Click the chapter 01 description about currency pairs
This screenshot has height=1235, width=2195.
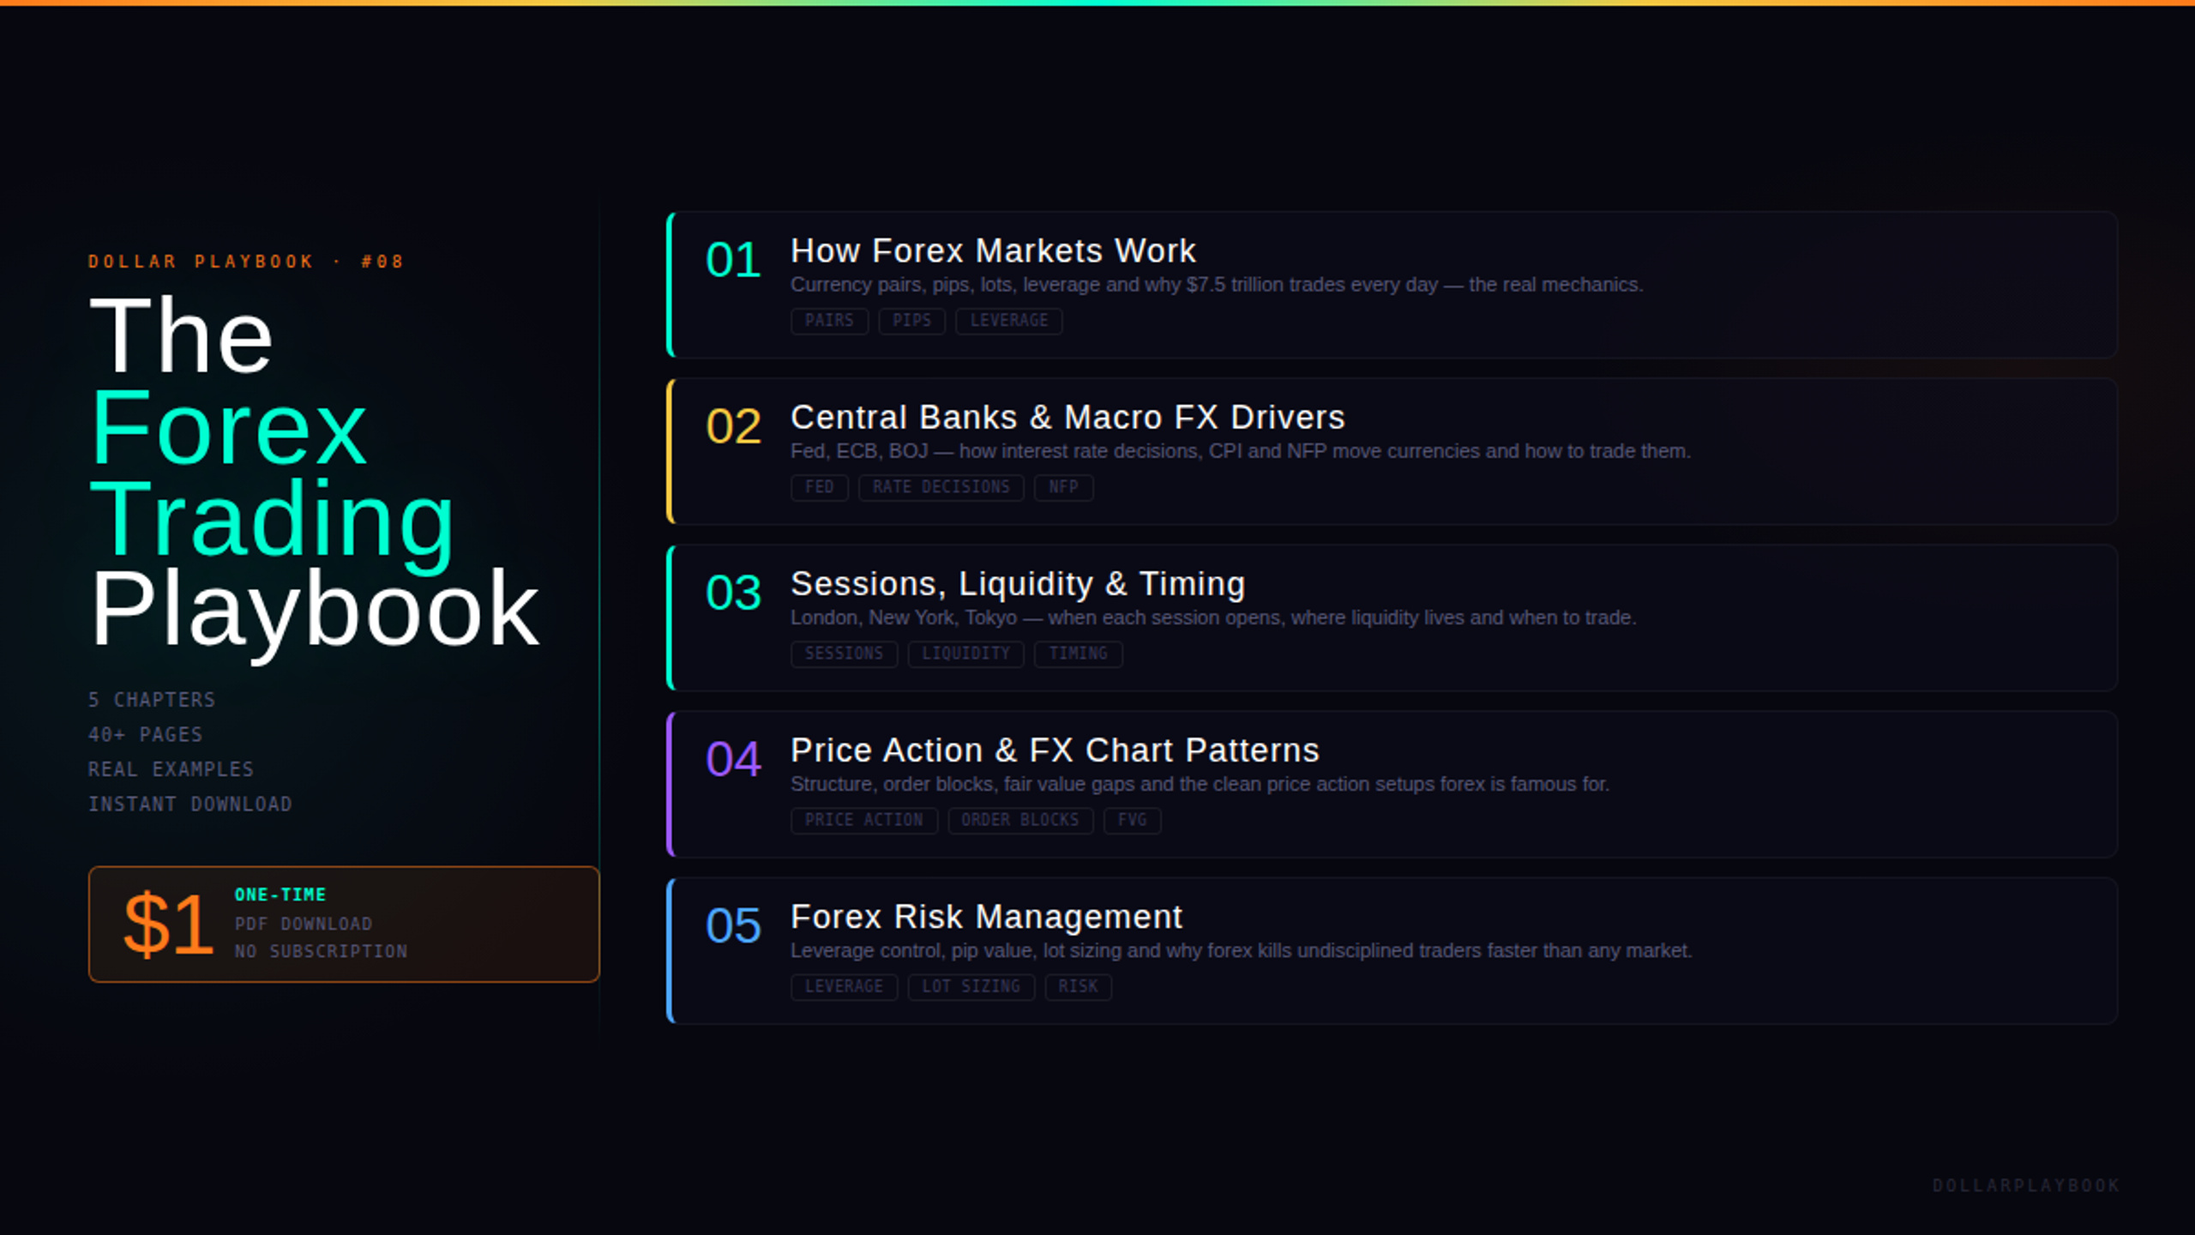(x=1217, y=285)
